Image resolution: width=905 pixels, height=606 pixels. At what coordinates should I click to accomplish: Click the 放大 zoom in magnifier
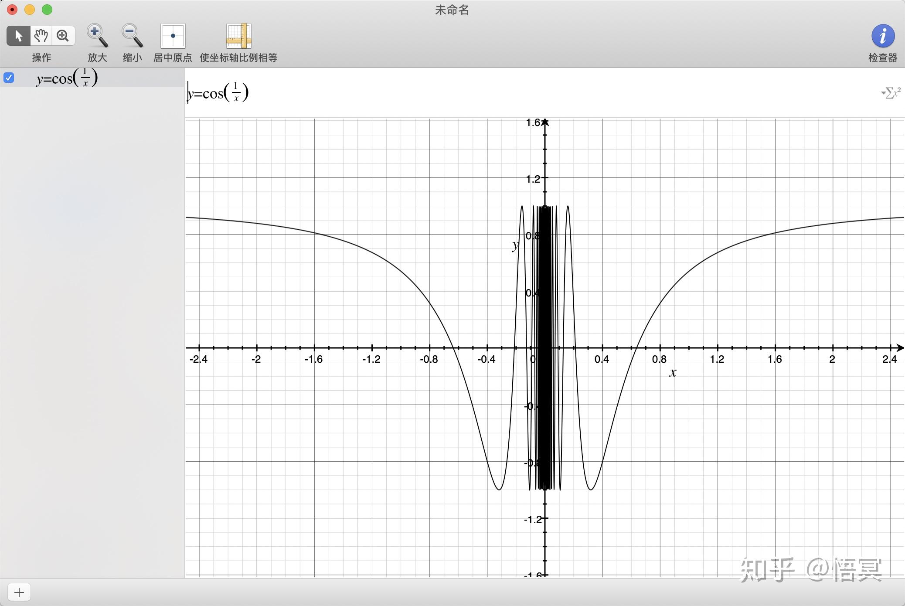pyautogui.click(x=97, y=36)
